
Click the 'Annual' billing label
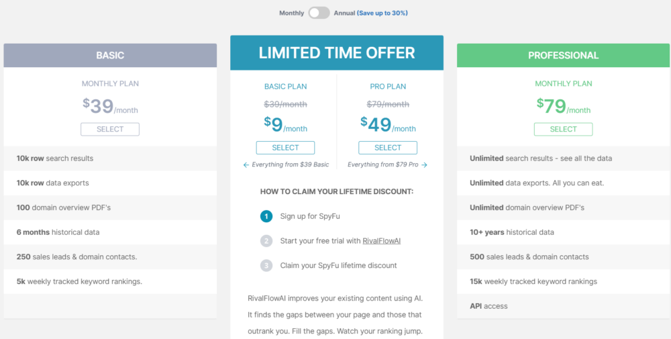[x=344, y=13]
